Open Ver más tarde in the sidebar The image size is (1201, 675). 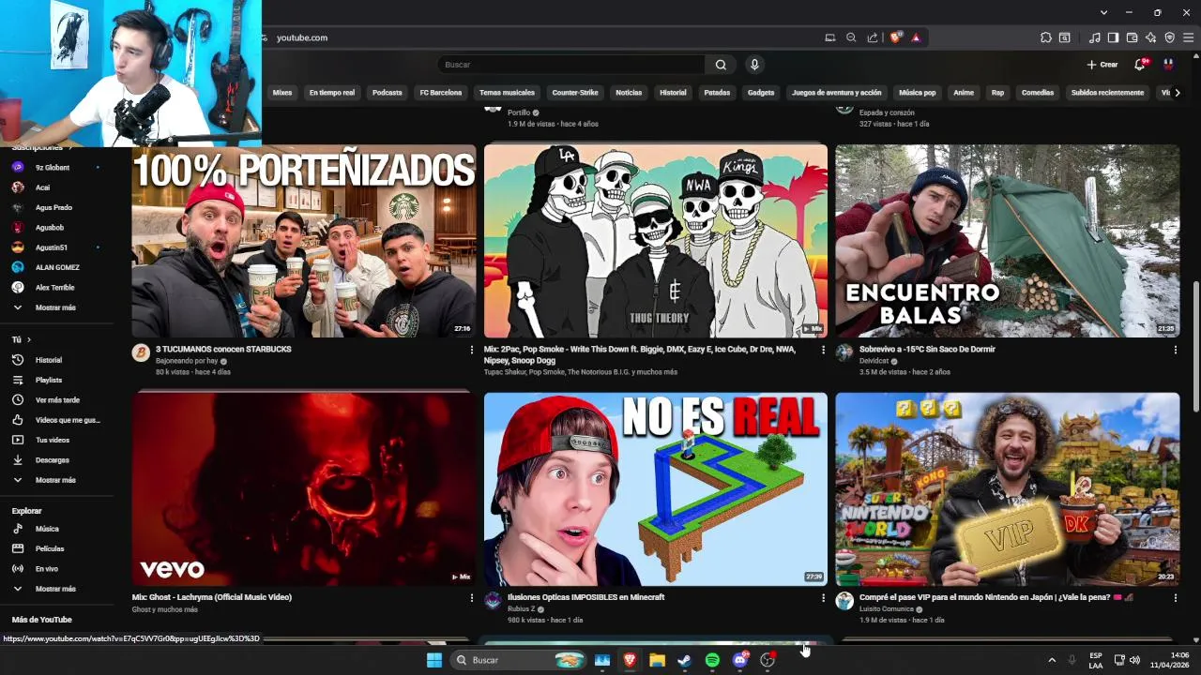pyautogui.click(x=56, y=399)
